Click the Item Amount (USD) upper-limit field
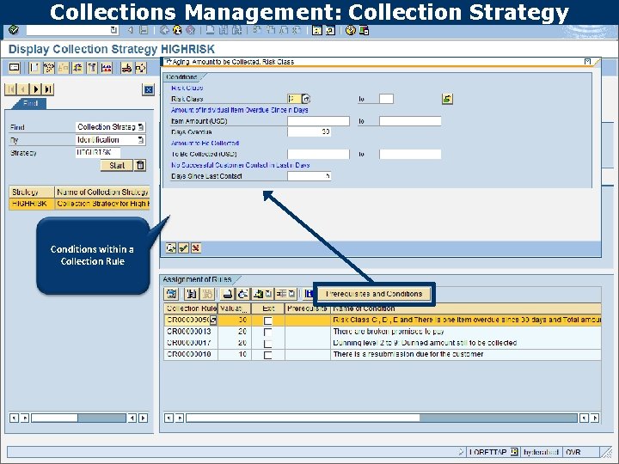The width and height of the screenshot is (619, 464). tap(410, 121)
